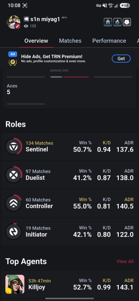The width and height of the screenshot is (139, 301).
Task: Tap the profile views eye icon
Action: point(26,26)
